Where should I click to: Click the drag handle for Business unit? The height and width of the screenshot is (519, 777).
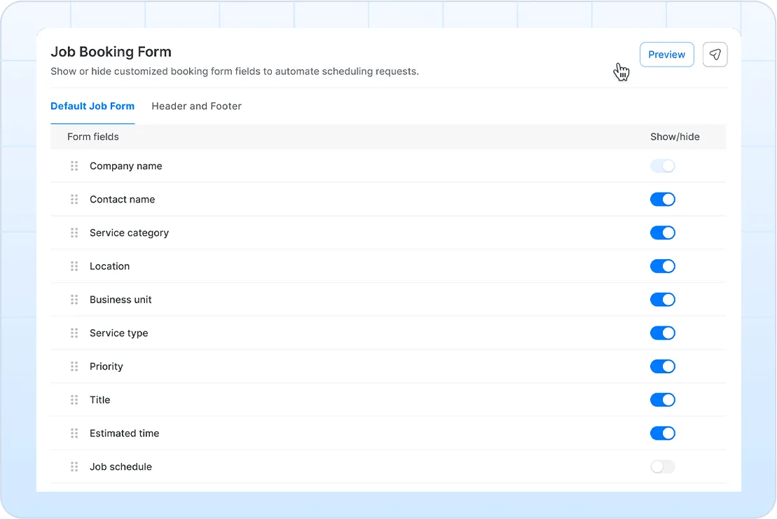pyautogui.click(x=74, y=300)
